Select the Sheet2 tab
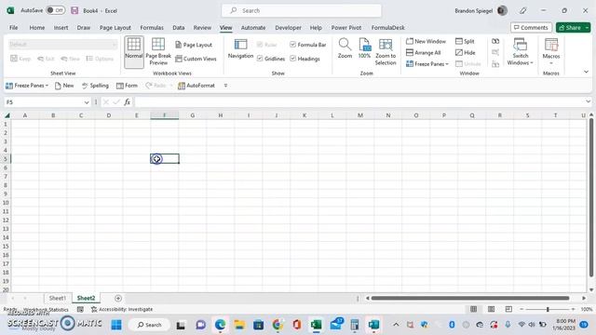The height and width of the screenshot is (335, 596). [x=86, y=298]
